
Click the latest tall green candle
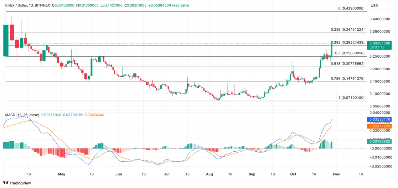[332, 50]
